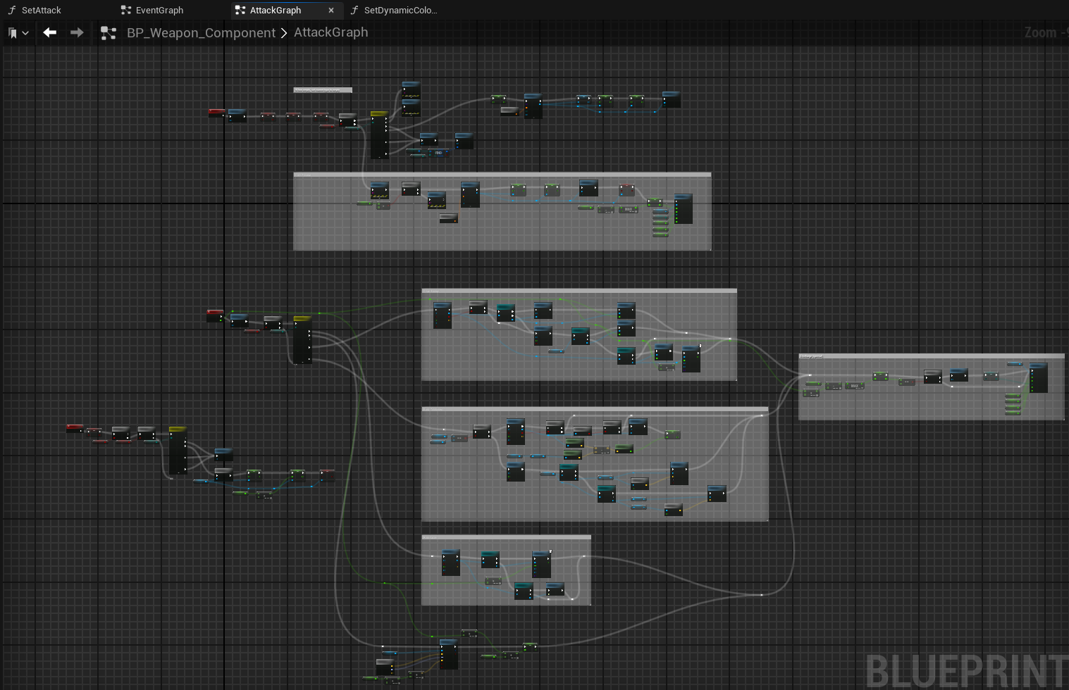
Task: Click the breadcrumb chevron after BP_Weapon_Component
Action: (x=284, y=32)
